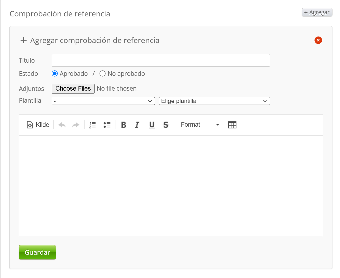Screen dimensions: 340x278
Task: Insert a numbered list
Action: point(93,125)
